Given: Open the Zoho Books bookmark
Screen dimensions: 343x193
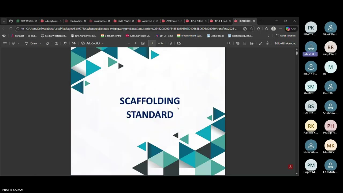Looking at the screenshot, I should [x=215, y=36].
